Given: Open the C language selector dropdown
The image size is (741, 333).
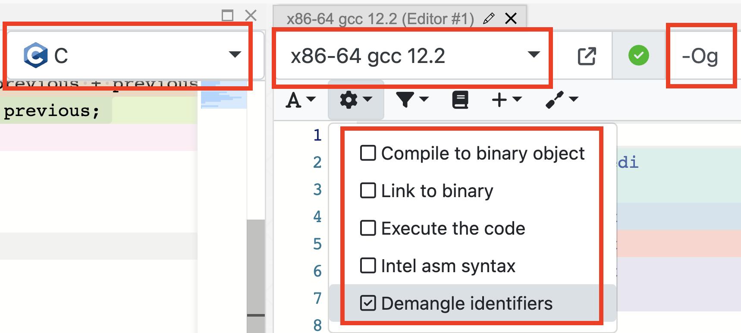Looking at the screenshot, I should [x=129, y=55].
